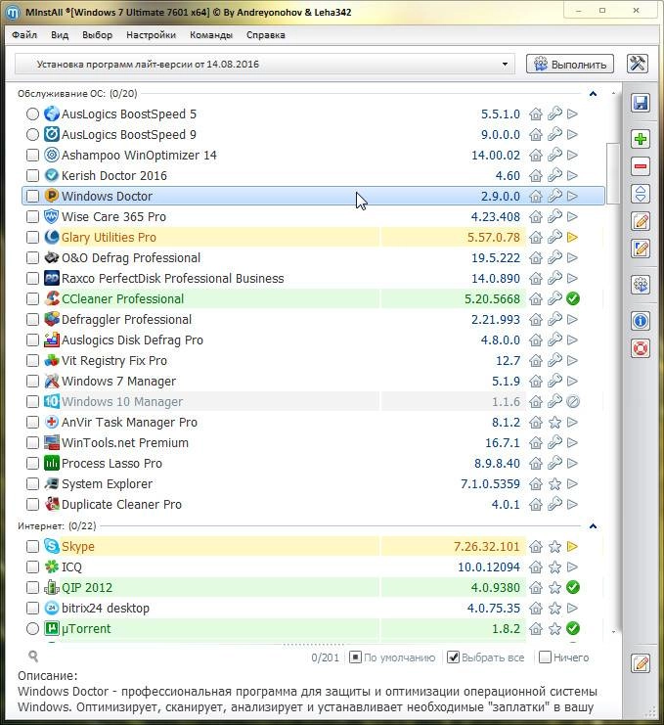Click the vertical scrollbar thumb of program list
This screenshot has width=664, height=725.
coord(613,173)
